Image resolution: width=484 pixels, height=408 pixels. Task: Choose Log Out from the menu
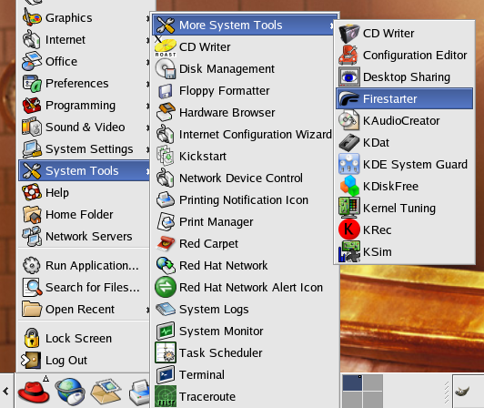point(84,360)
